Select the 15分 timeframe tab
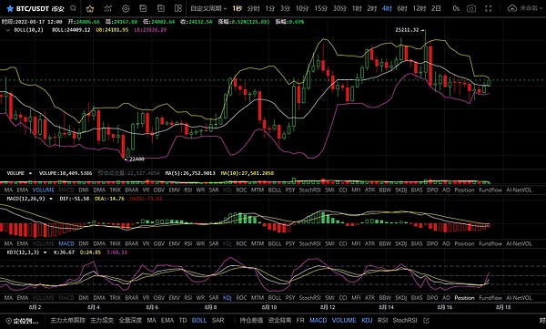Image resolution: width=546 pixels, height=329 pixels. pos(320,8)
